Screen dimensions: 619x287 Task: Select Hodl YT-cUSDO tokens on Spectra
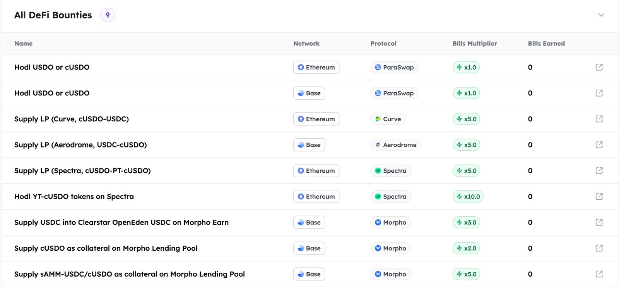[74, 197]
